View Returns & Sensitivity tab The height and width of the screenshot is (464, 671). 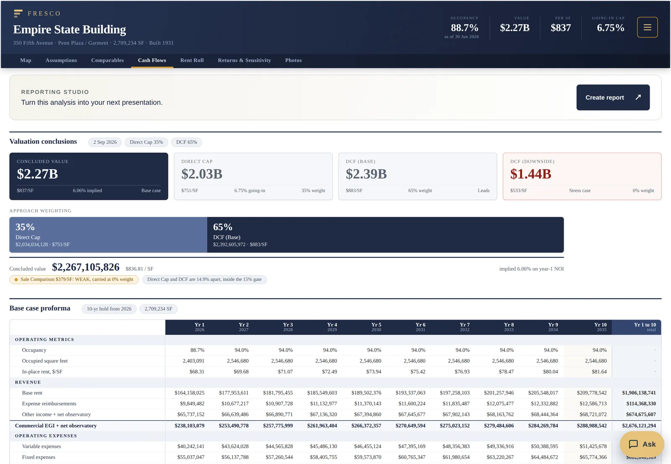click(244, 60)
